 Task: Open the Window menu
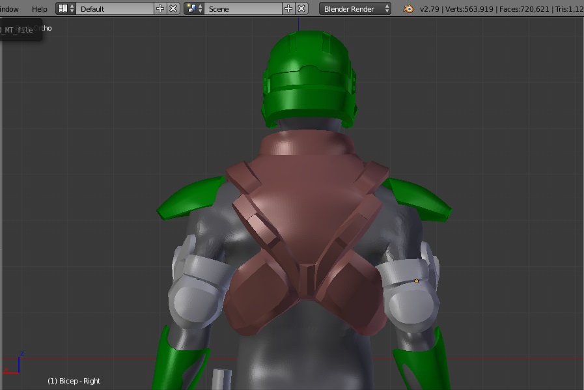[9, 9]
